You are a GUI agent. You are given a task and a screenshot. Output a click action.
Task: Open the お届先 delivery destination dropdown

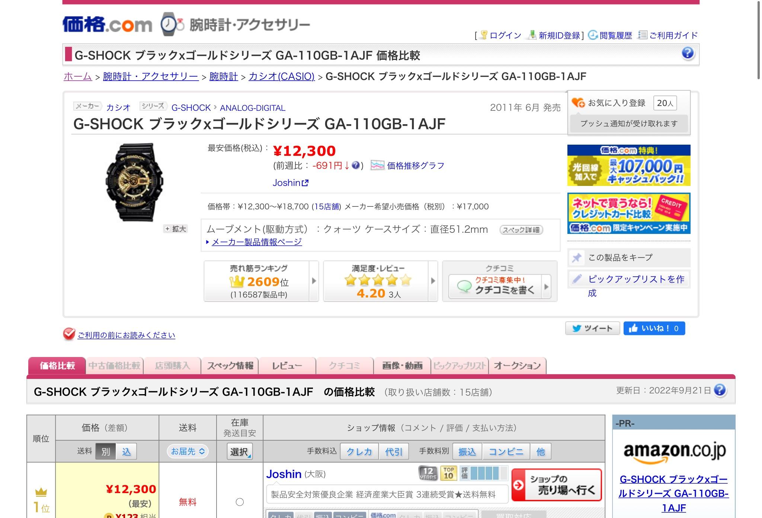coord(188,451)
